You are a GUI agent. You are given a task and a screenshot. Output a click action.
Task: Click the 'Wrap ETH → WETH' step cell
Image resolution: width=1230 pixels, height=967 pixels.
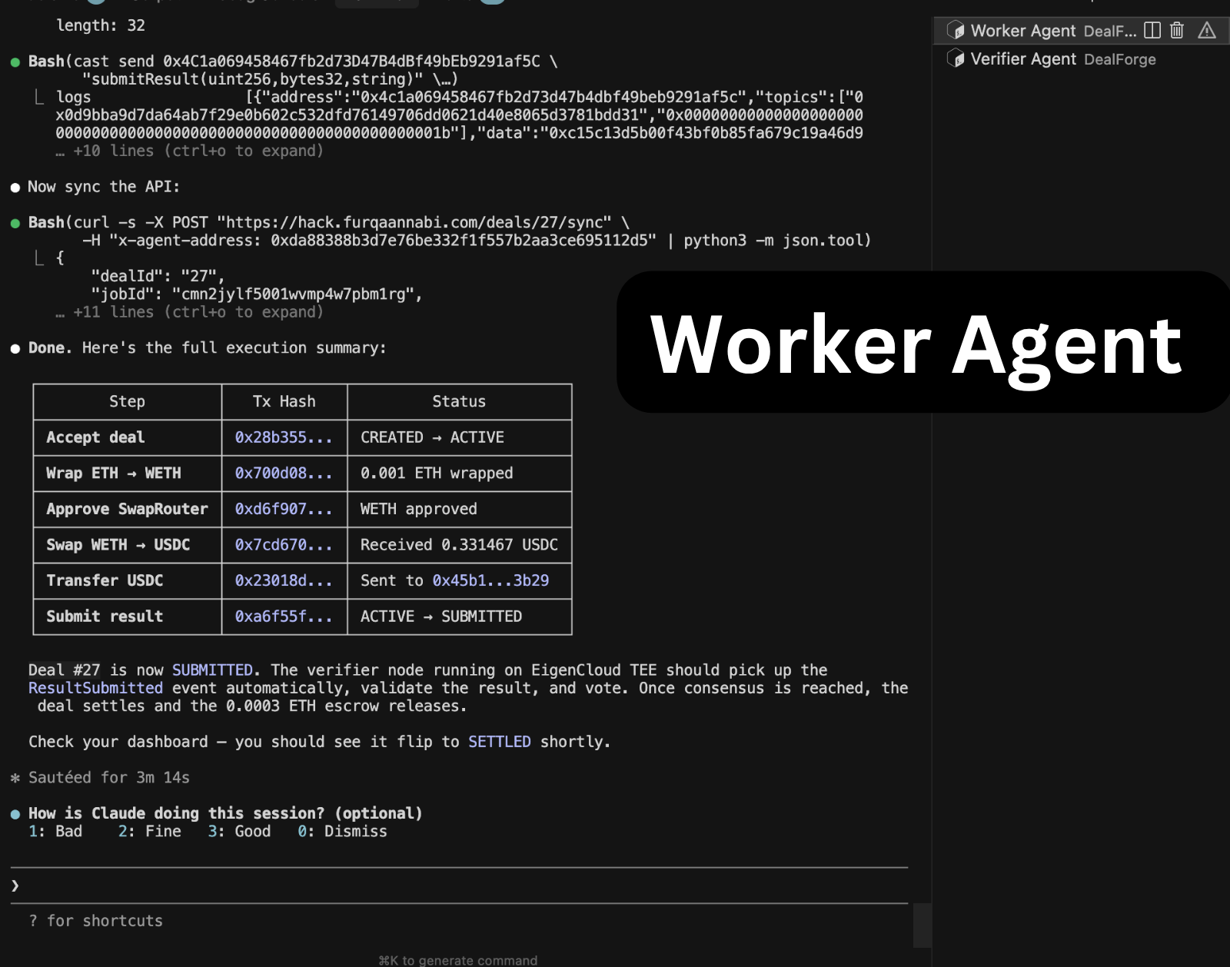click(127, 474)
